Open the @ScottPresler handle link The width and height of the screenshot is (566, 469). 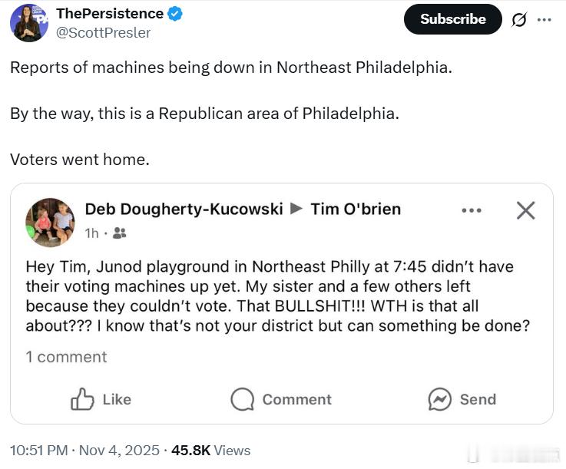click(103, 33)
